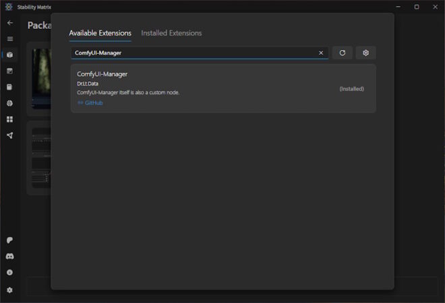The width and height of the screenshot is (445, 303).
Task: Open the hamburger menu in the sidebar
Action: coord(10,39)
